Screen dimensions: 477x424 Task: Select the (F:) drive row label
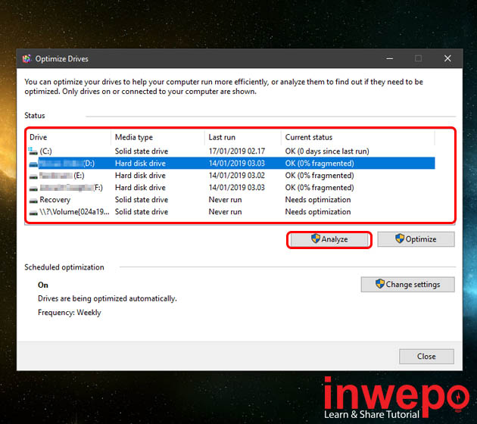click(x=71, y=188)
